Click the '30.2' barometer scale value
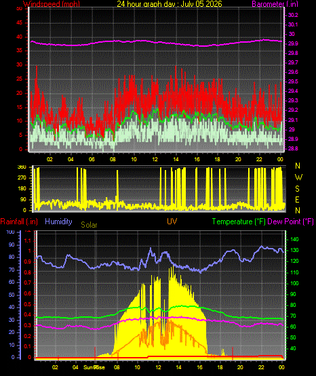Screen dimensions: 316x376 (x=293, y=15)
